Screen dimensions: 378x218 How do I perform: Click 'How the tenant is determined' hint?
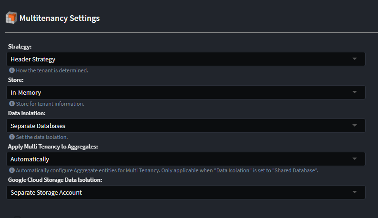point(52,70)
